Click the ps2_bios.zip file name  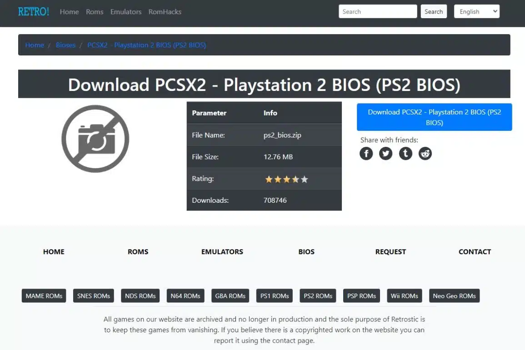pos(282,135)
